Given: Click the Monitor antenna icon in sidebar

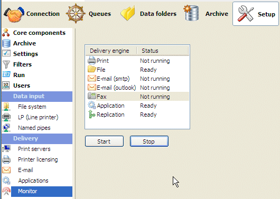Looking at the screenshot, I should tap(6, 191).
